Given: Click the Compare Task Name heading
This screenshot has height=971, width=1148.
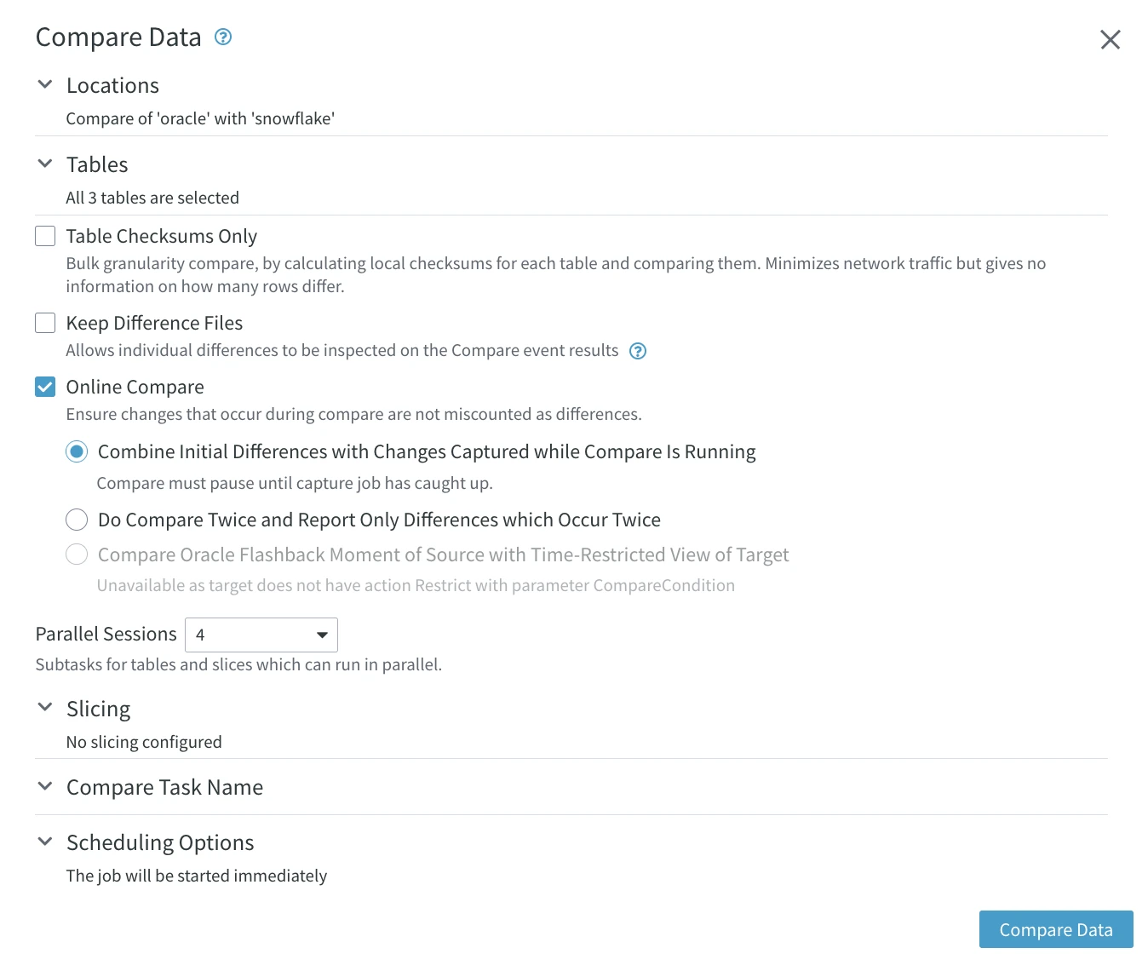Looking at the screenshot, I should [x=164, y=788].
